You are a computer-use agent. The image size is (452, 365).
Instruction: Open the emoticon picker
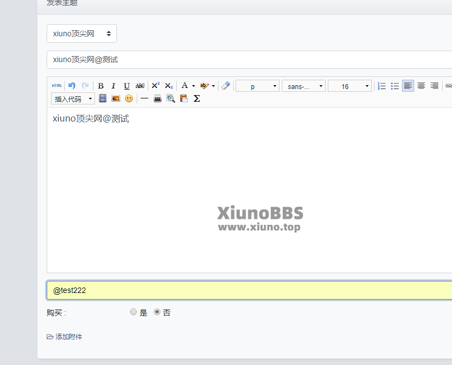(129, 99)
